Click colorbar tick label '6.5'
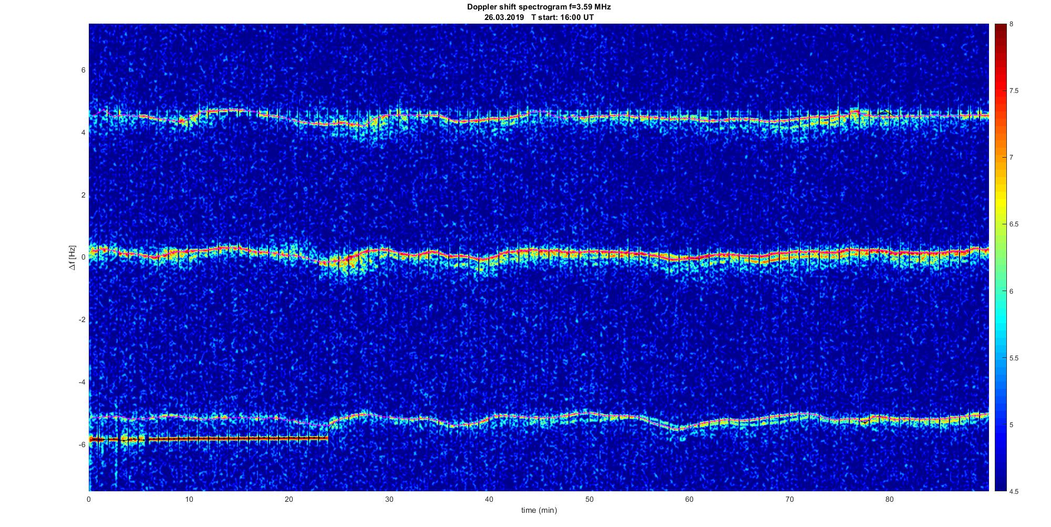 pos(1014,224)
